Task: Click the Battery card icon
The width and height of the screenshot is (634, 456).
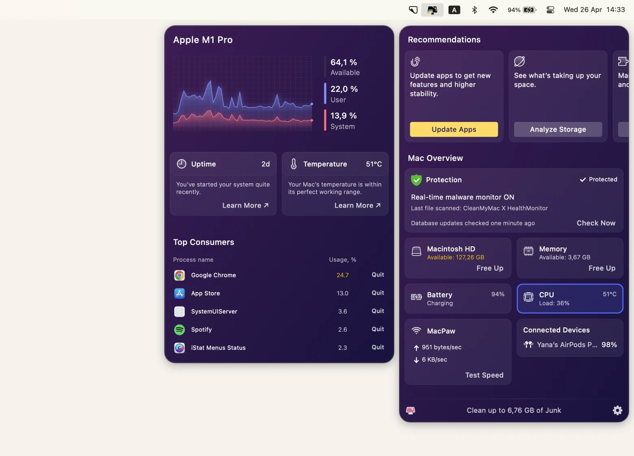Action: point(416,297)
